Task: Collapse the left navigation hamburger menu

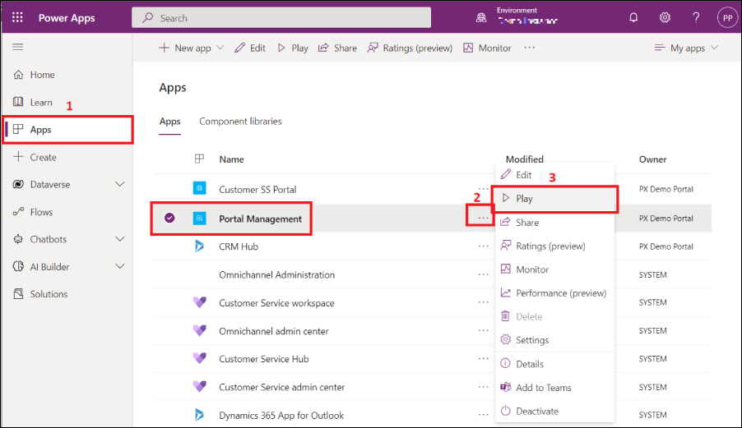Action: click(18, 47)
